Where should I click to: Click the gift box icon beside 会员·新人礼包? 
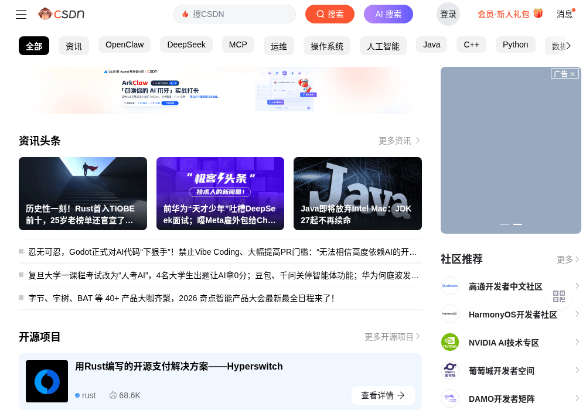point(538,13)
